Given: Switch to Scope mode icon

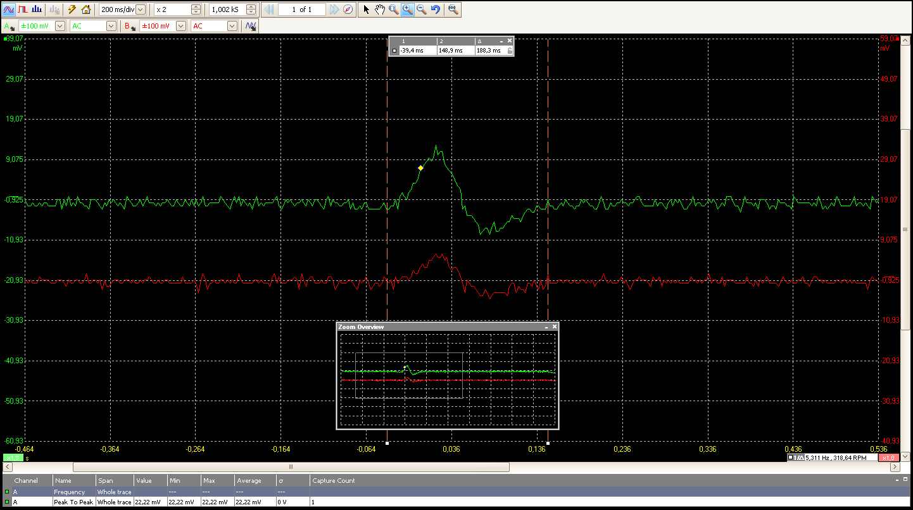Looking at the screenshot, I should click(9, 9).
